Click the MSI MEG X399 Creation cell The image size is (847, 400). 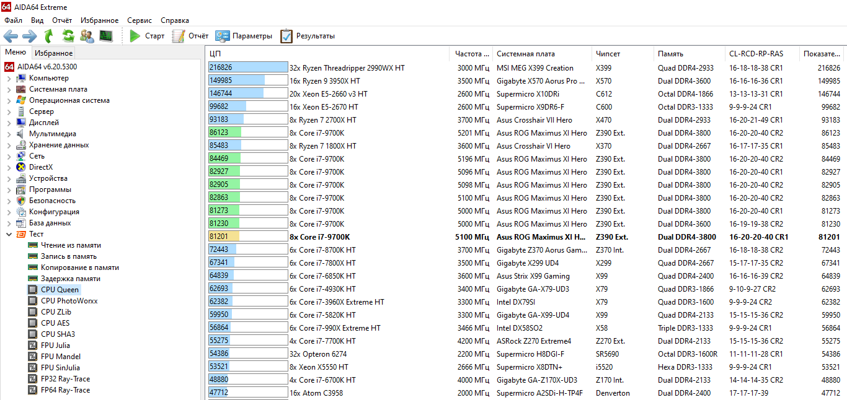[535, 68]
